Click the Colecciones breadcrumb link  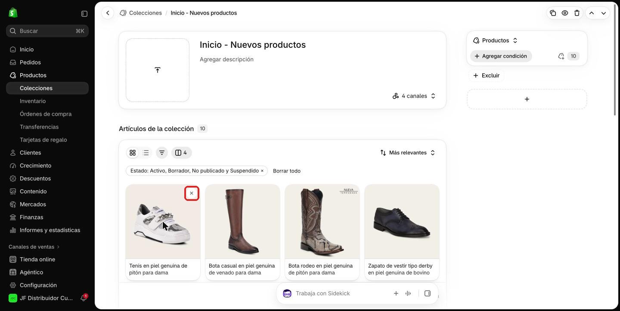coord(146,13)
